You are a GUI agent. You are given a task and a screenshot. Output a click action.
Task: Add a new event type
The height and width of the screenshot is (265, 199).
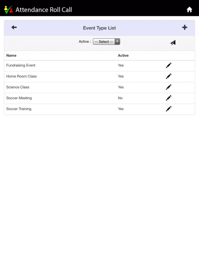(185, 27)
